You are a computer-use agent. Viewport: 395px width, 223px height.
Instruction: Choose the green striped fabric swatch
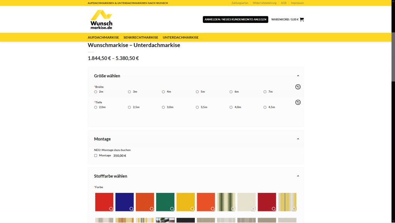[226, 202]
